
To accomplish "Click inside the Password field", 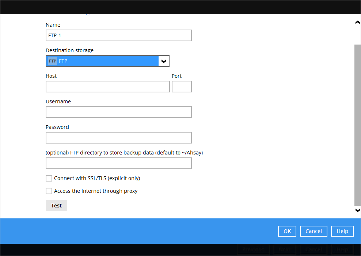I will (x=118, y=138).
